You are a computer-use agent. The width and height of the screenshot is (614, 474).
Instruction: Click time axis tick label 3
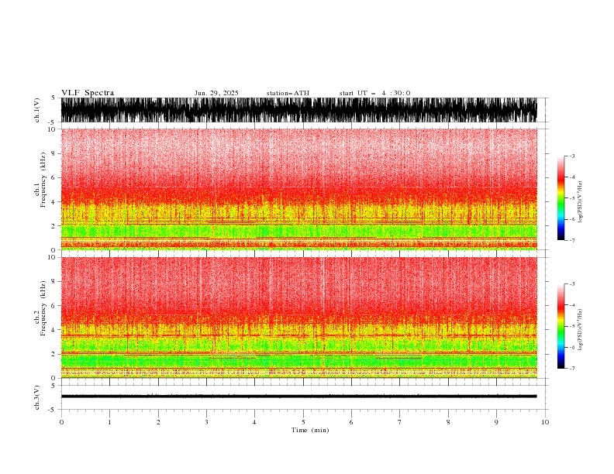click(206, 422)
